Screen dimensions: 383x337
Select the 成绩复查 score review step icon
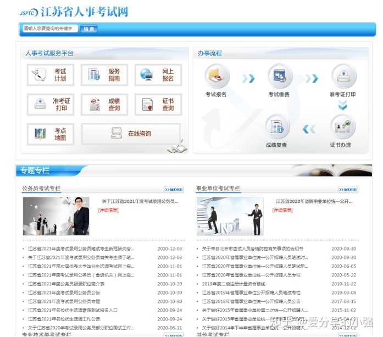pyautogui.click(x=277, y=126)
